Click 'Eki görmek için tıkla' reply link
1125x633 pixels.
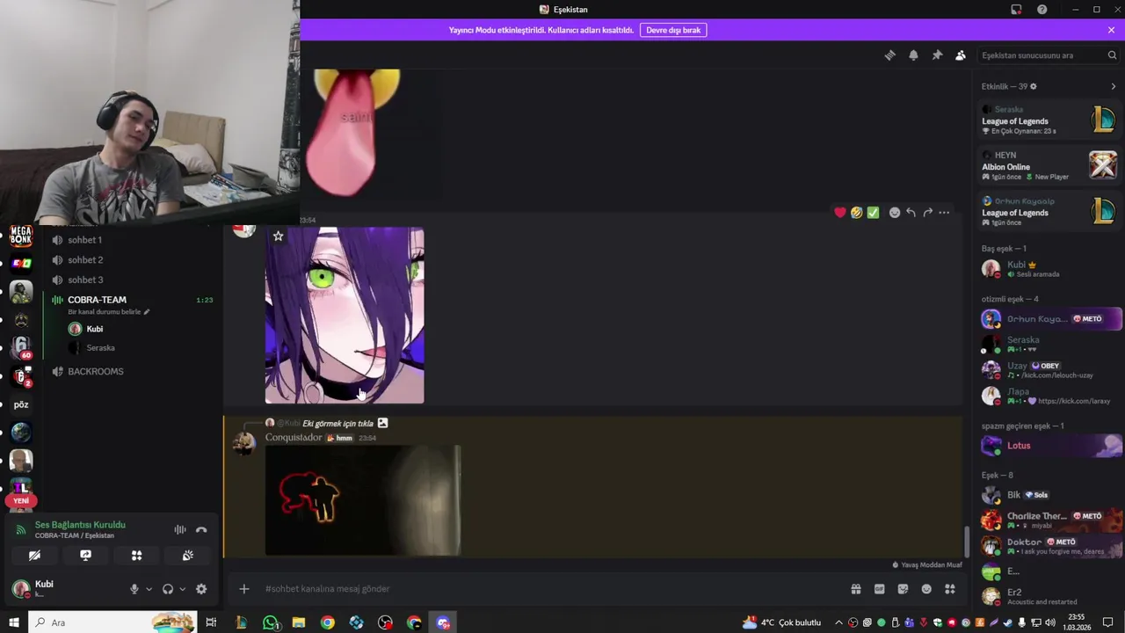tap(337, 423)
